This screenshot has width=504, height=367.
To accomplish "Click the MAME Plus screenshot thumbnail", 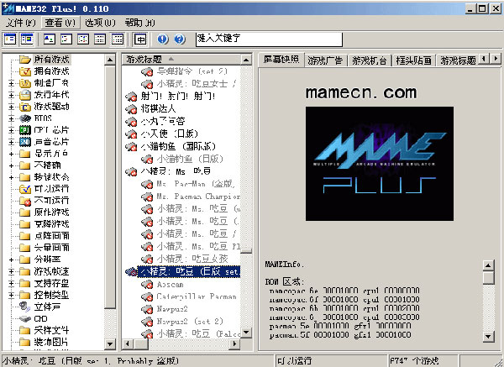I will pyautogui.click(x=380, y=164).
